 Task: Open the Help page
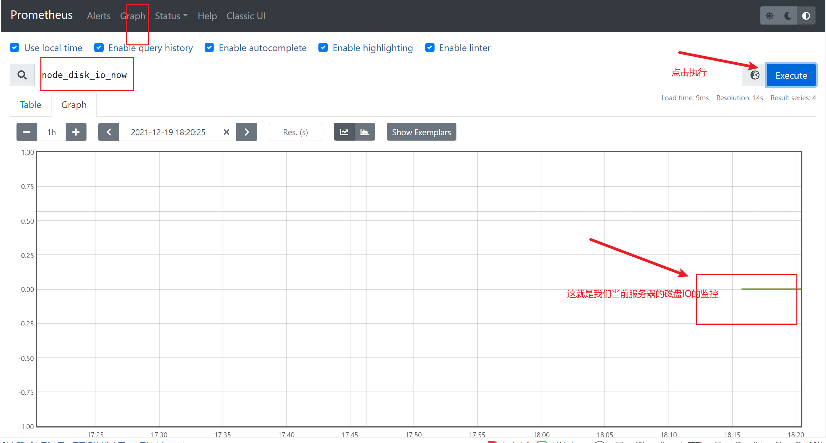pyautogui.click(x=207, y=16)
